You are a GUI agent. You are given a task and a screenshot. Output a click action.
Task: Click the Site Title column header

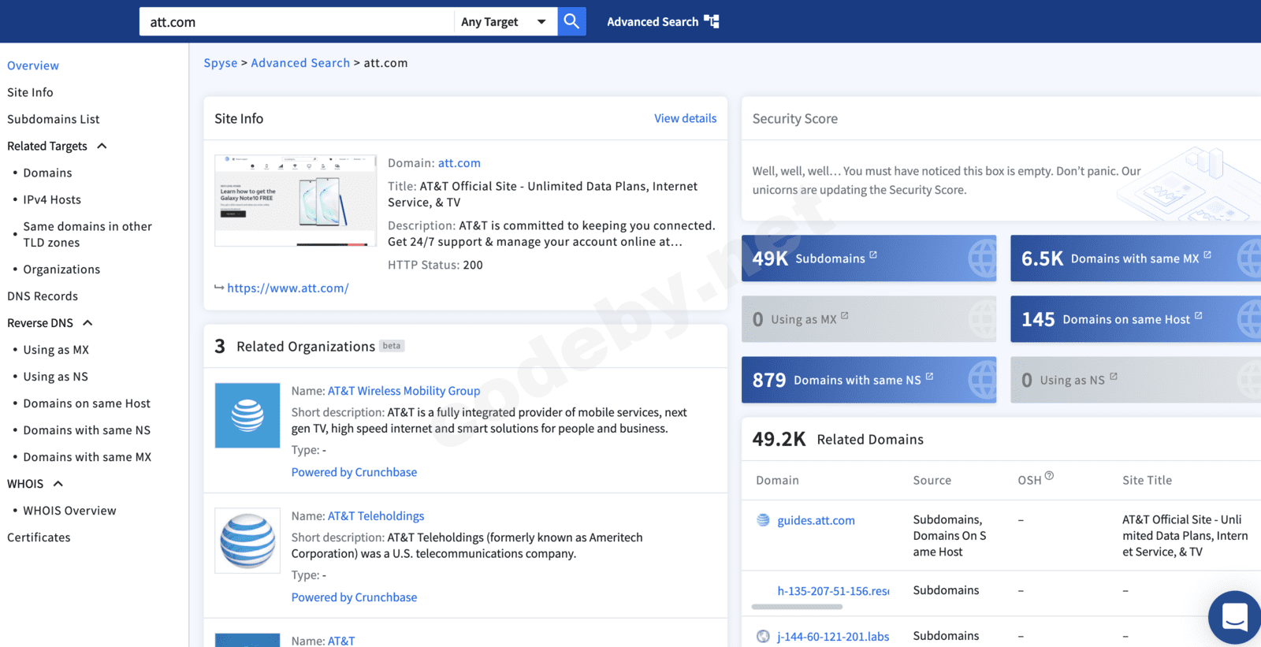[1147, 480]
